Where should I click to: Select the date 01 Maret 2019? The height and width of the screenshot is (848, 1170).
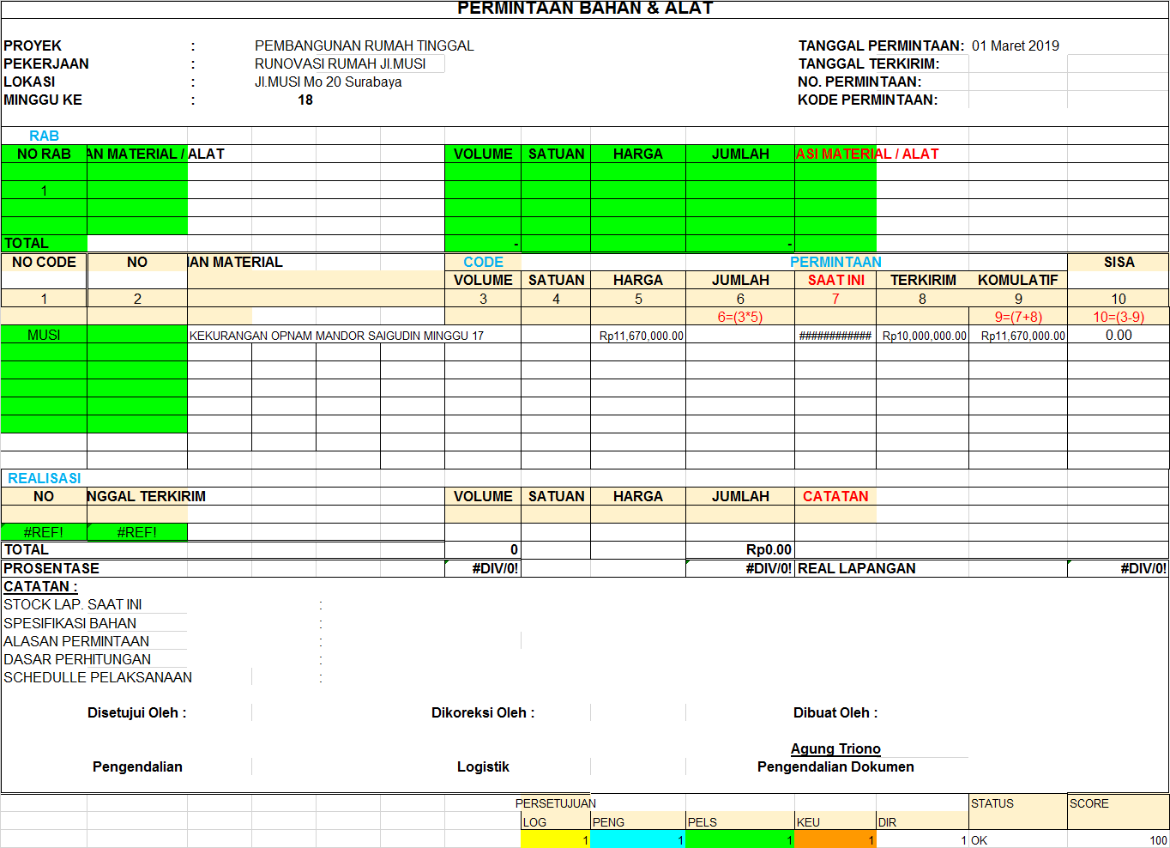point(1016,45)
